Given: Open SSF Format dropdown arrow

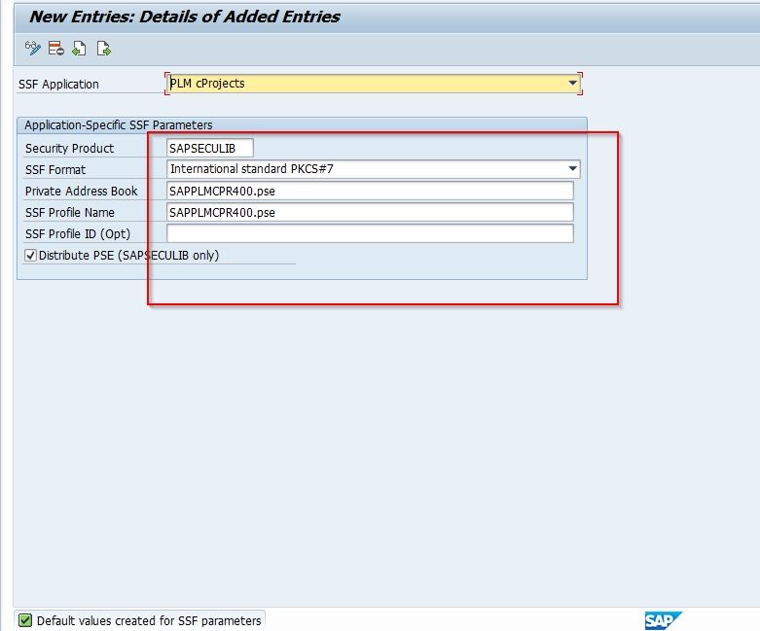Looking at the screenshot, I should (x=572, y=169).
